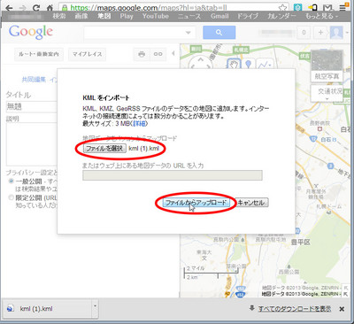The width and height of the screenshot is (354, 324).
Task: Go to browser home icon
Action: pyautogui.click(x=50, y=8)
